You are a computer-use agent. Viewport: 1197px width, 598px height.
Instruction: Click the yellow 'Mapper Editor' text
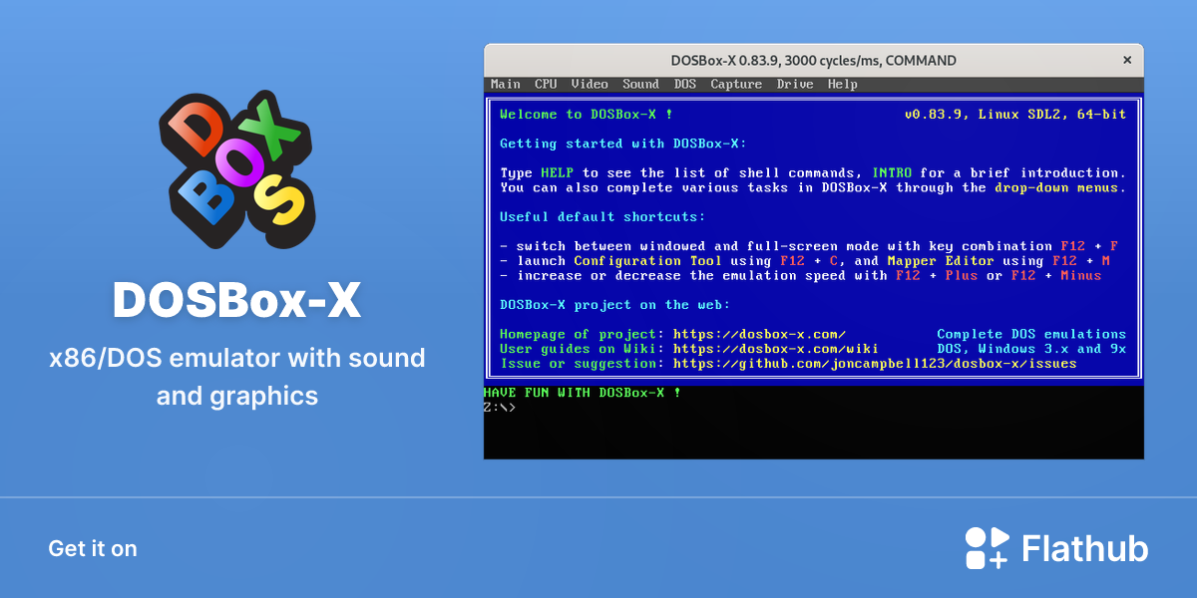click(x=941, y=261)
